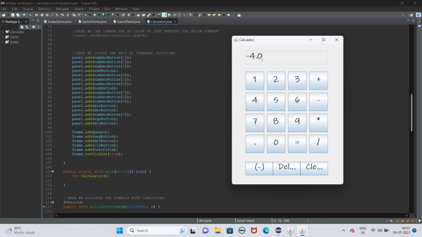The height and width of the screenshot is (237, 422).
Task: Click the Del... button on calculator
Action: (286, 169)
